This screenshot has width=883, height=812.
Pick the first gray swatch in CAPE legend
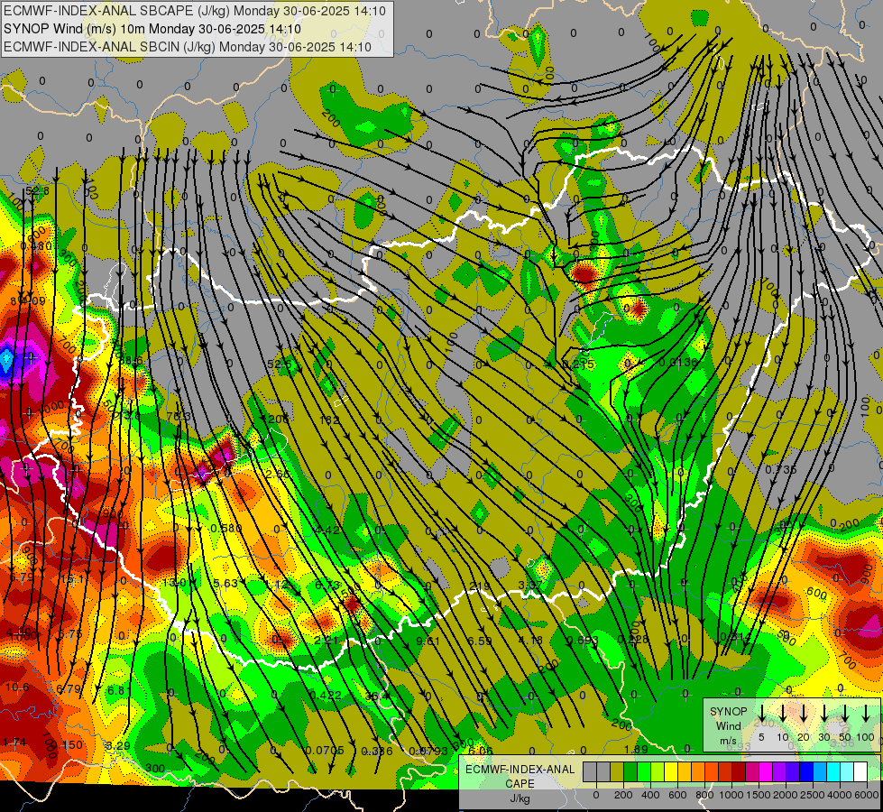click(590, 771)
